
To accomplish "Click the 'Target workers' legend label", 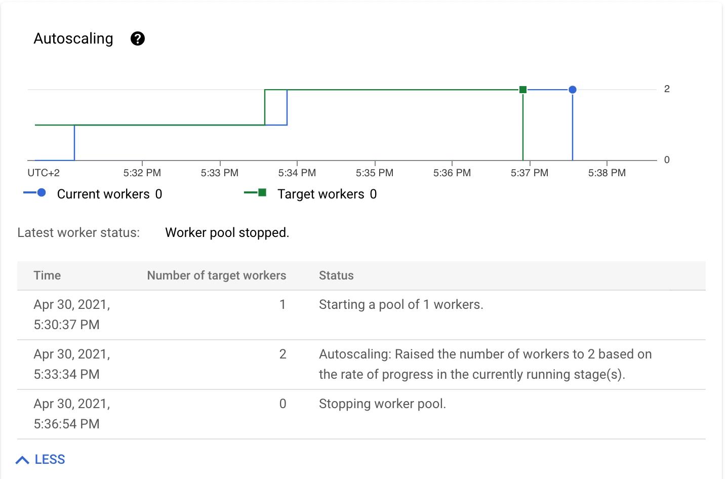I will tap(320, 194).
